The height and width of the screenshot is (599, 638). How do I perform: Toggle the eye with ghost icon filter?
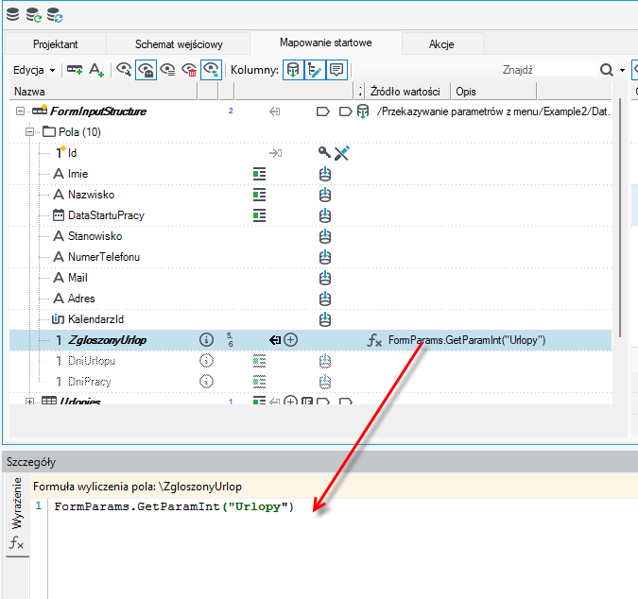(146, 70)
